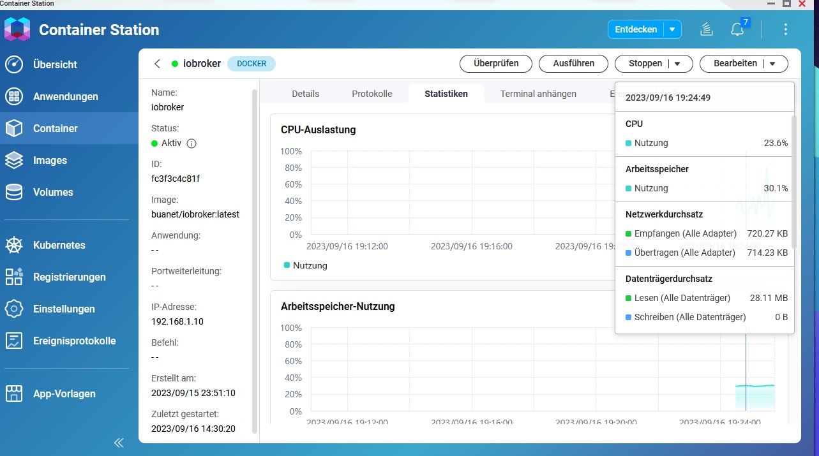The width and height of the screenshot is (819, 456).
Task: Click the disk read value 28.11 MB
Action: pos(769,298)
